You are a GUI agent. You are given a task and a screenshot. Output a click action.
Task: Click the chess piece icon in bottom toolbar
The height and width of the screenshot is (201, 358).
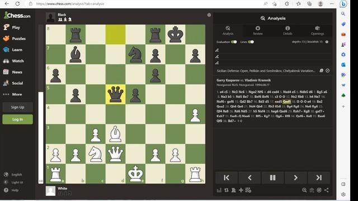[x=234, y=190]
